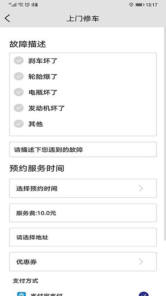This screenshot has width=166, height=296.
Task: Check the 发动机坏了 checkbox
Action: 19,108
